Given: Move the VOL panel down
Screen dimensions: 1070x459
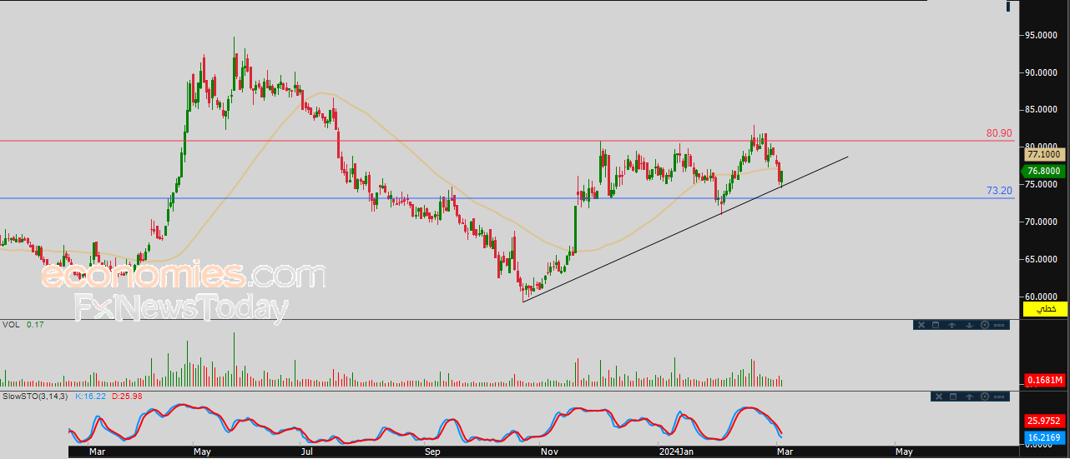Looking at the screenshot, I should 968,325.
